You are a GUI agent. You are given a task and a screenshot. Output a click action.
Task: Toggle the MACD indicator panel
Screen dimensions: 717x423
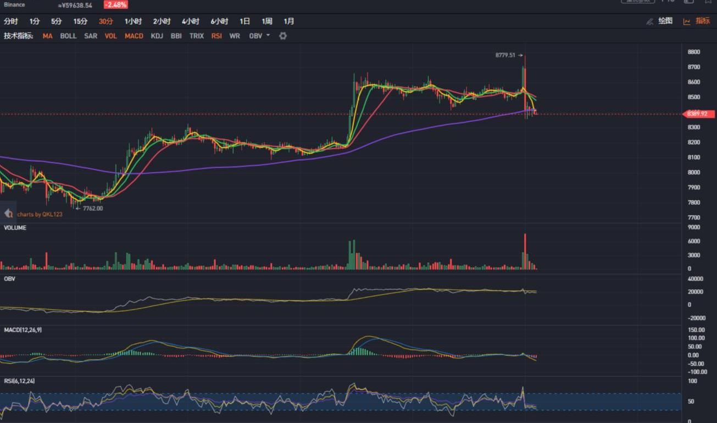tap(134, 36)
